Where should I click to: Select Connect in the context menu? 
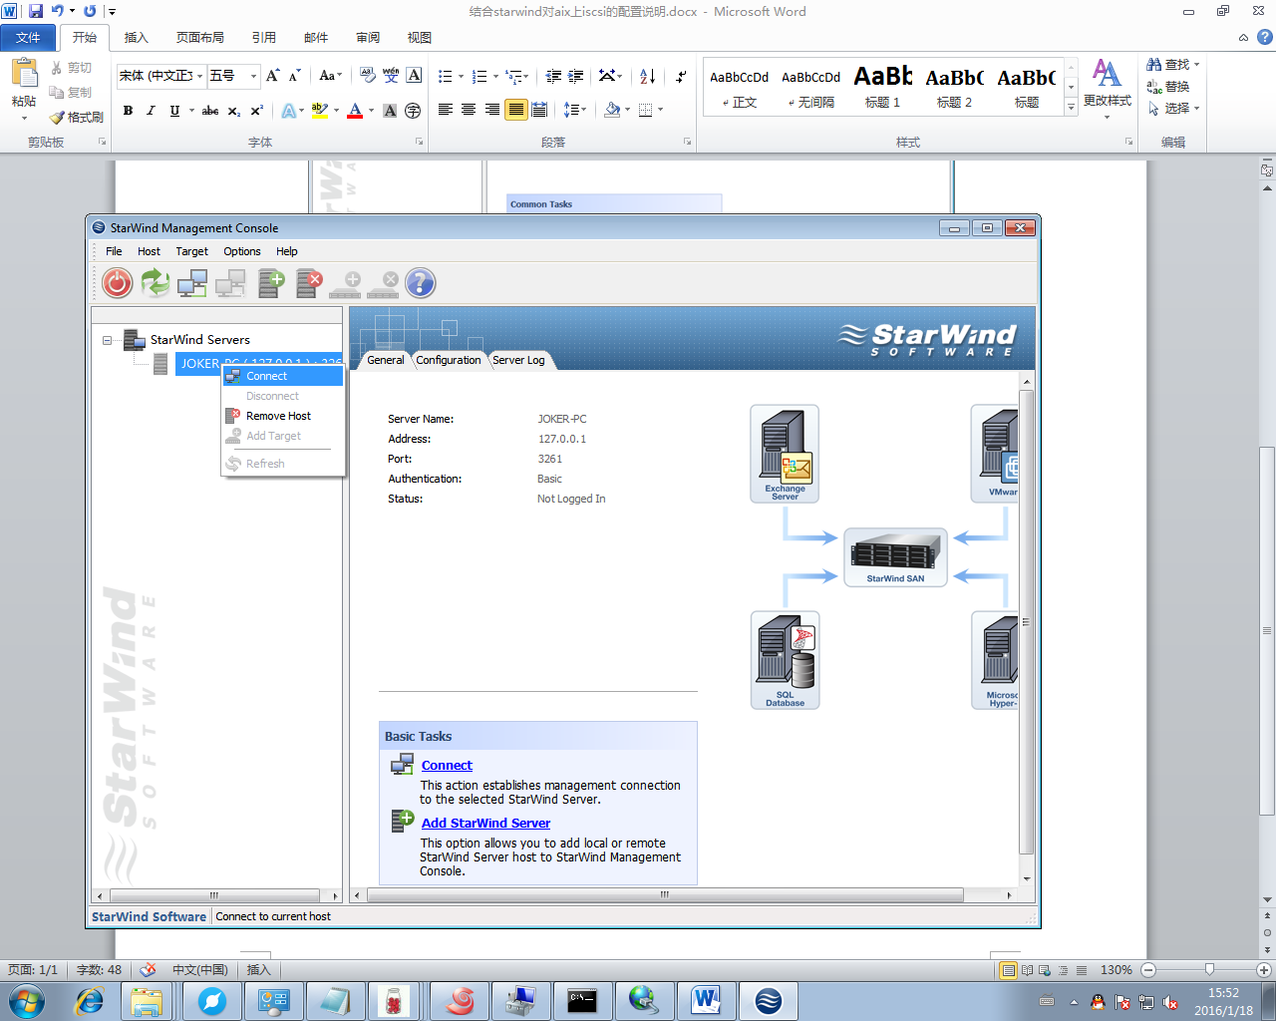click(283, 376)
